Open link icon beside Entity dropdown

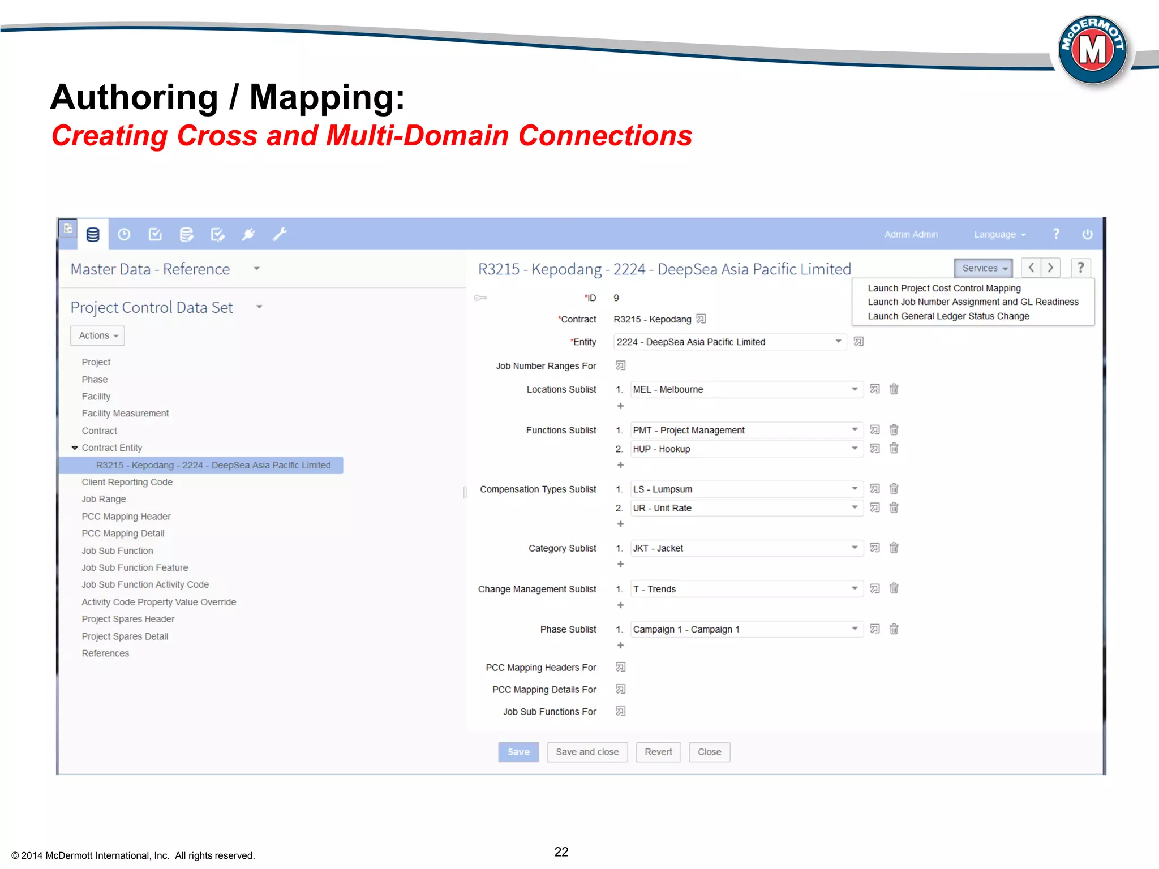[x=858, y=342]
